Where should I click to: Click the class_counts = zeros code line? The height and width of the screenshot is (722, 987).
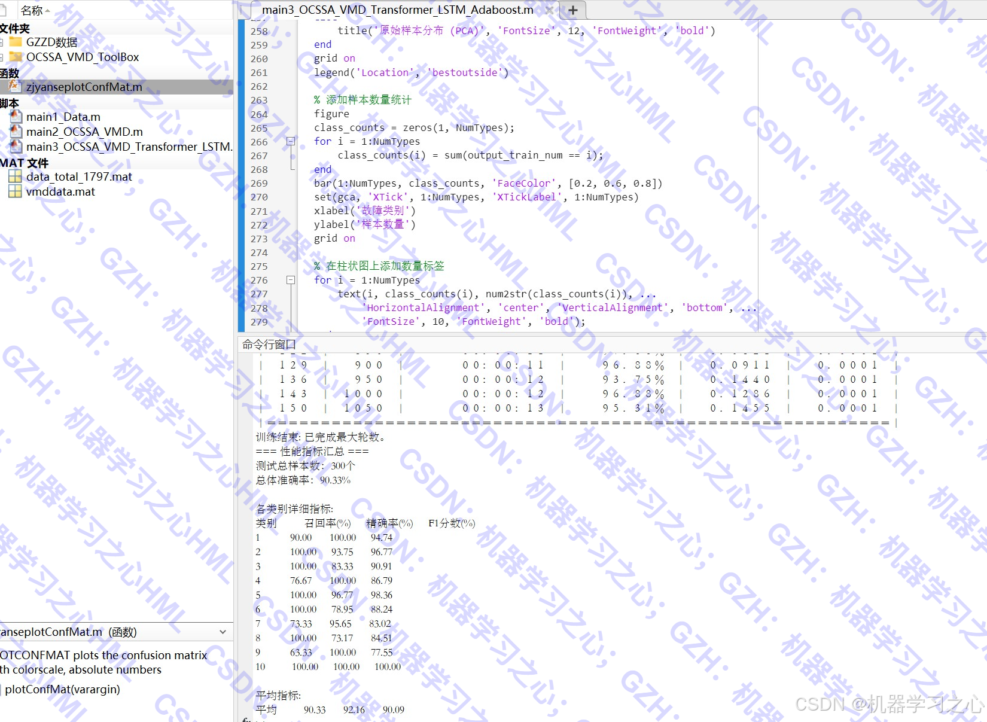(414, 127)
